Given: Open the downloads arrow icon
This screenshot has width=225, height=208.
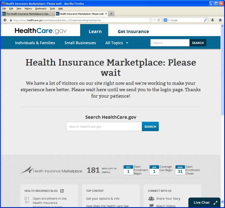Looking at the screenshot, I should point(213,20).
